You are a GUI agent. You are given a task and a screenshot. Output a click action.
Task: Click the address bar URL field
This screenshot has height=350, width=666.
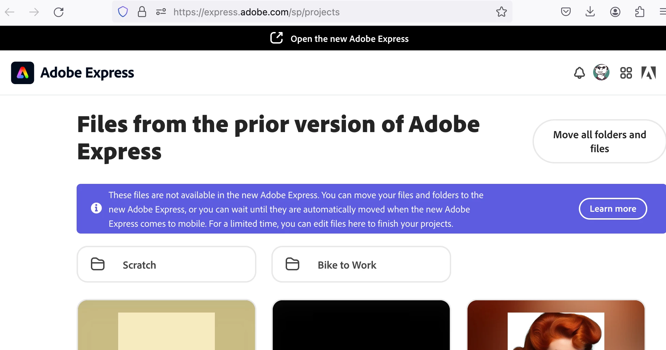(x=312, y=12)
